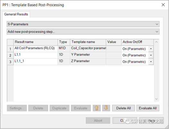Click Delete All button
The height and width of the screenshot is (129, 169).
(123, 108)
